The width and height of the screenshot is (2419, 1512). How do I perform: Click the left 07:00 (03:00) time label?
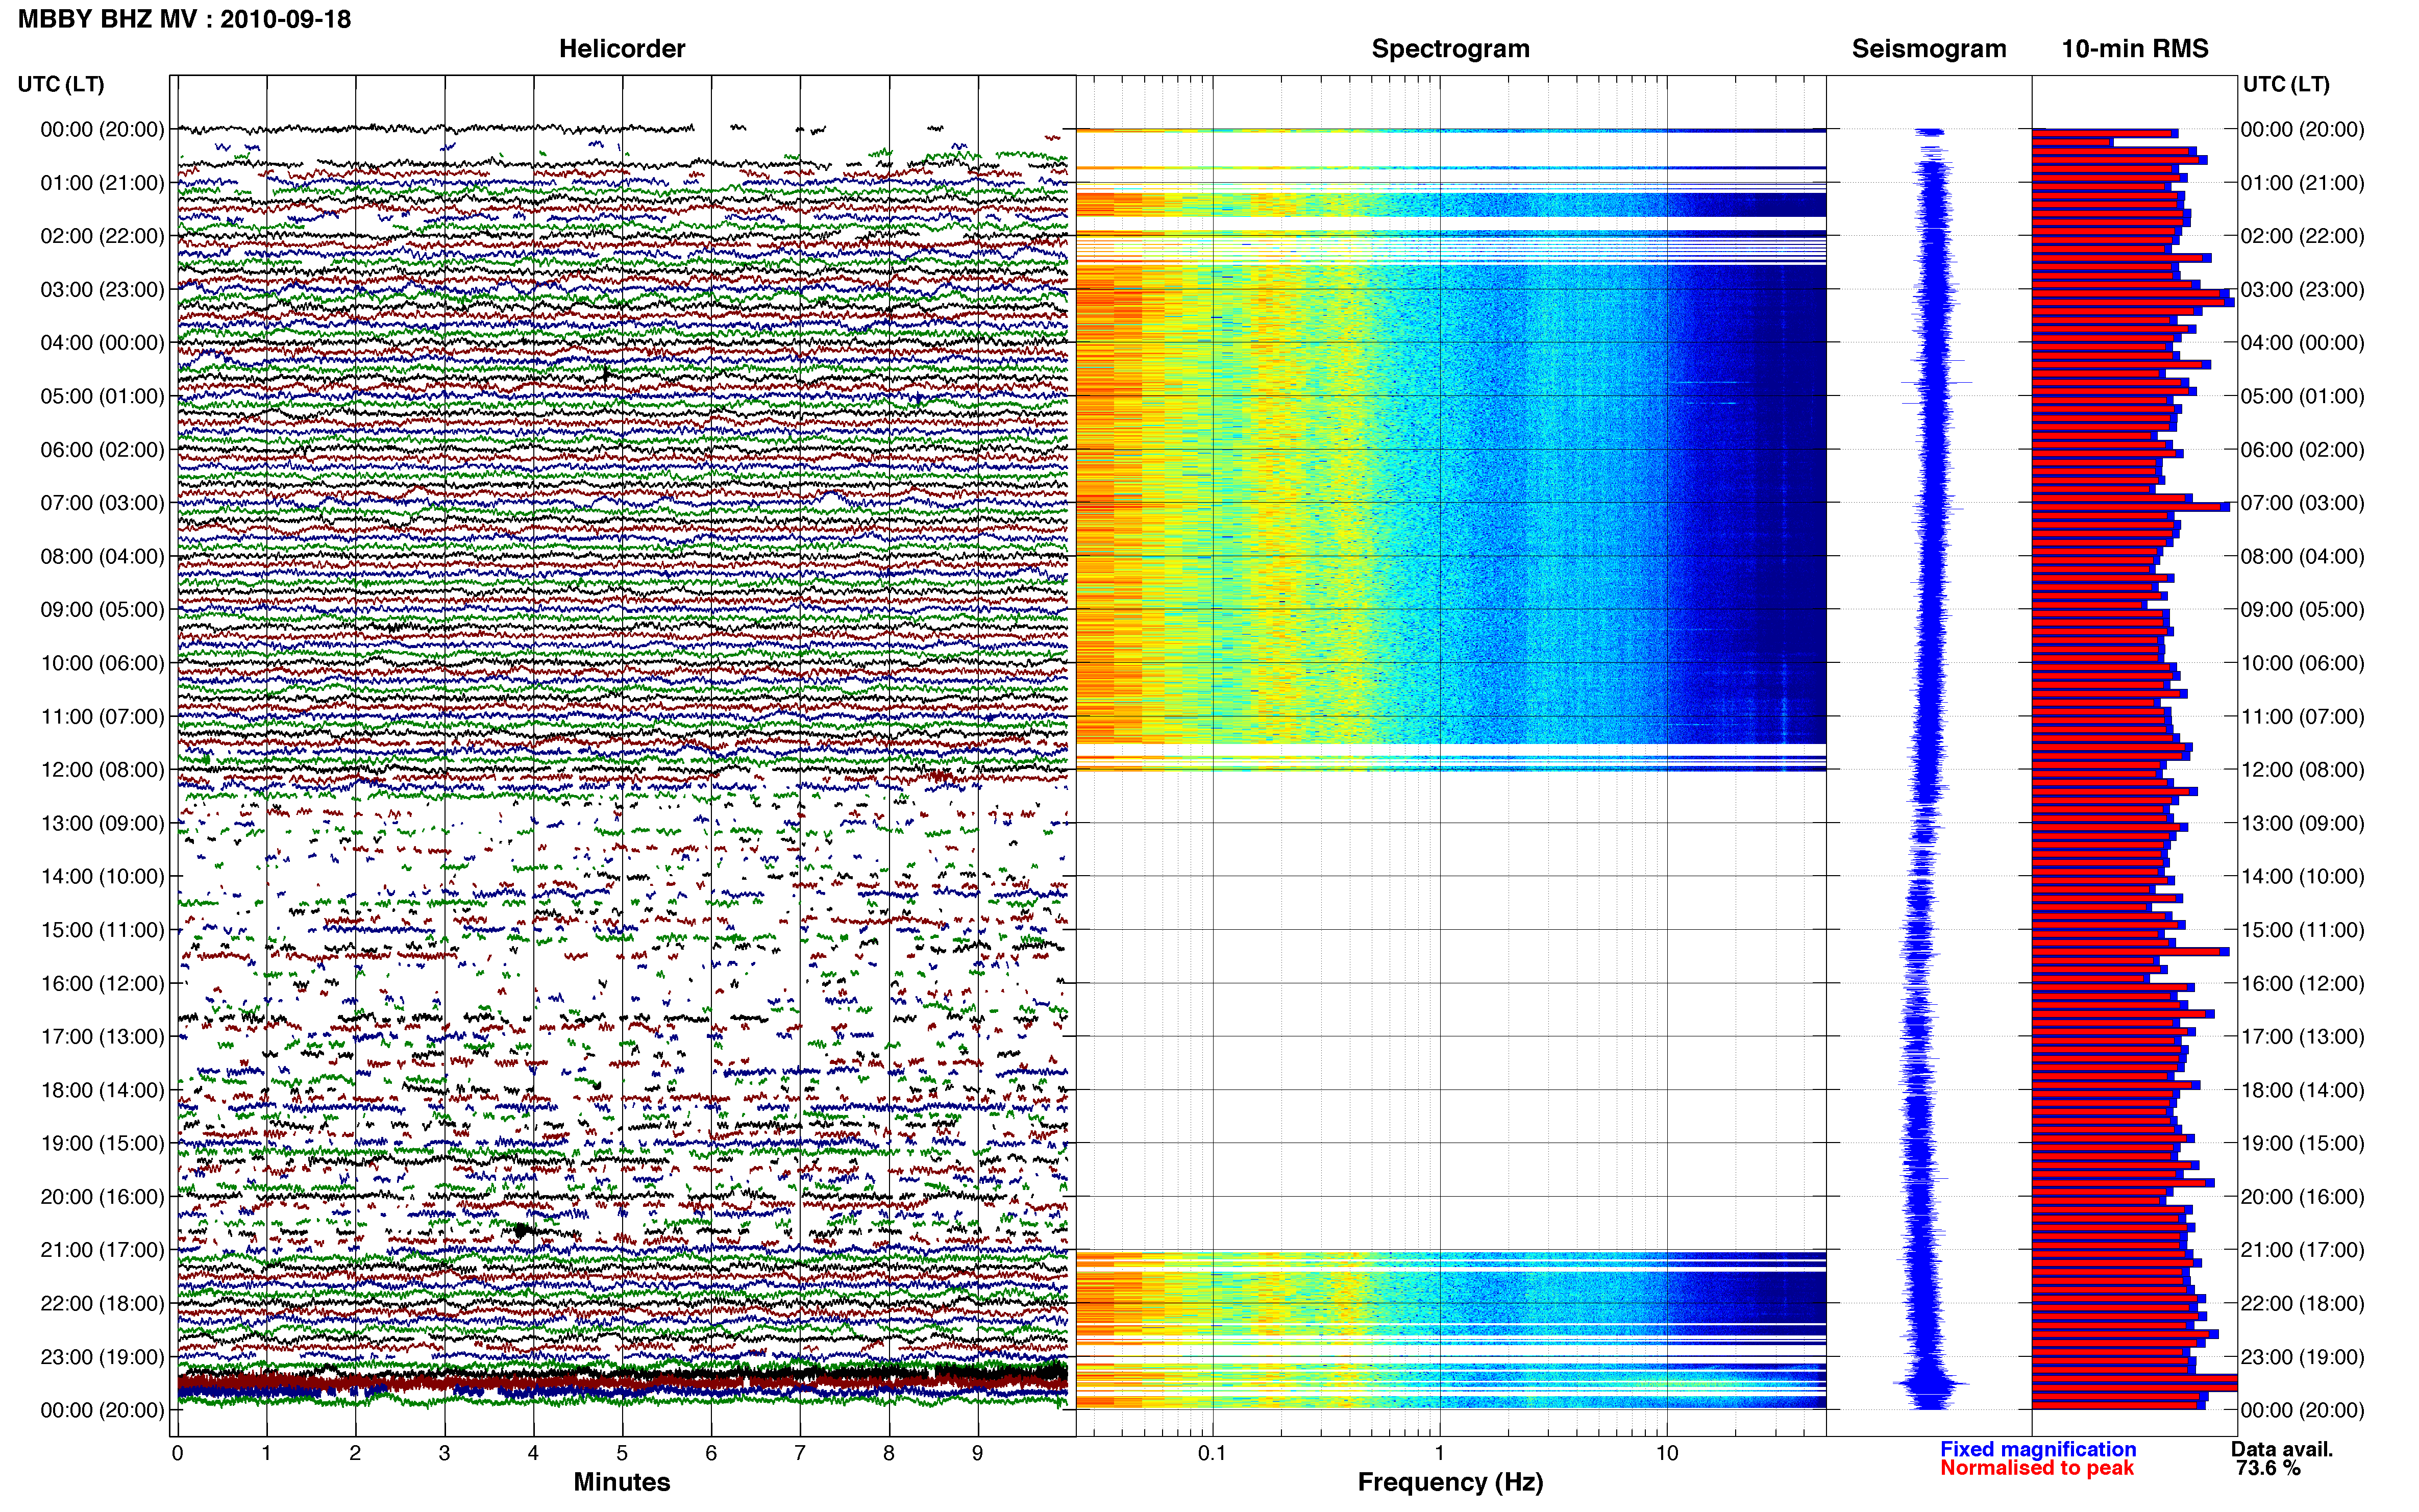click(102, 503)
